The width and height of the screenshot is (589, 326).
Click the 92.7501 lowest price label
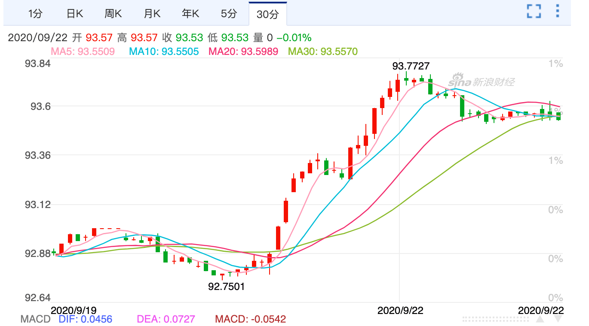tap(227, 287)
